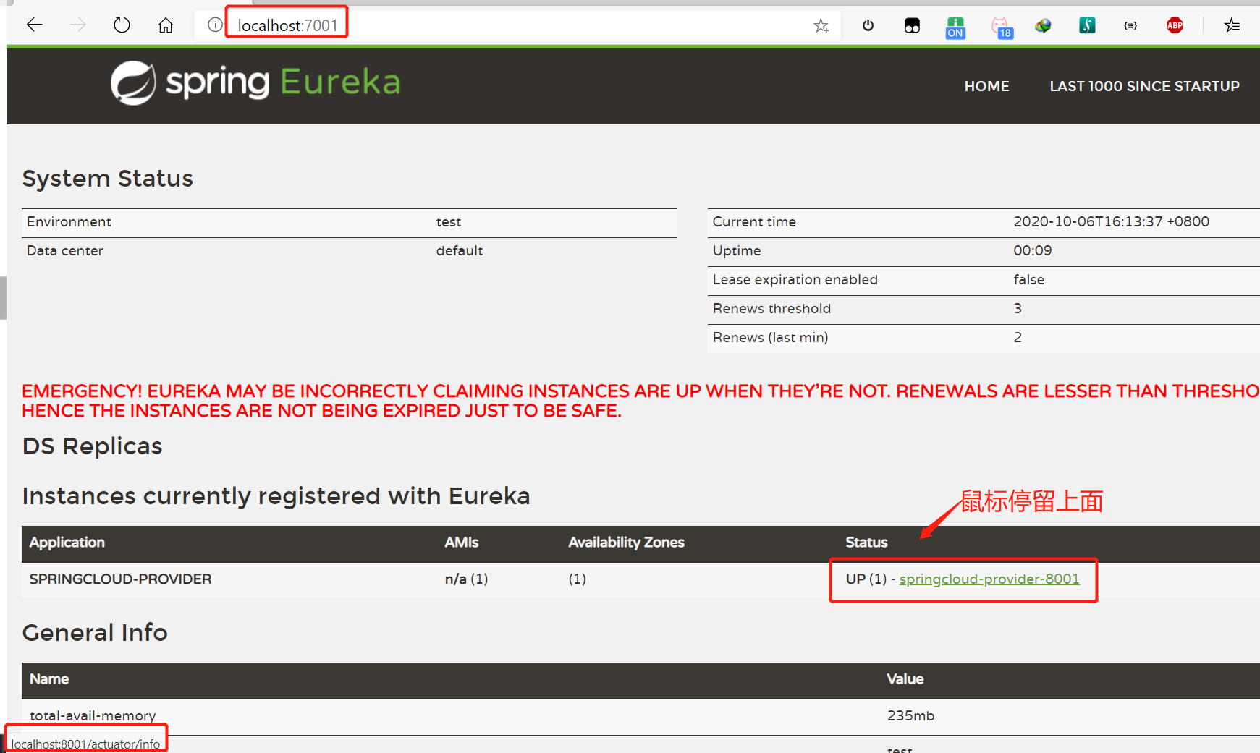Select the Renews (last min) value 2
The image size is (1260, 753).
[1018, 338]
